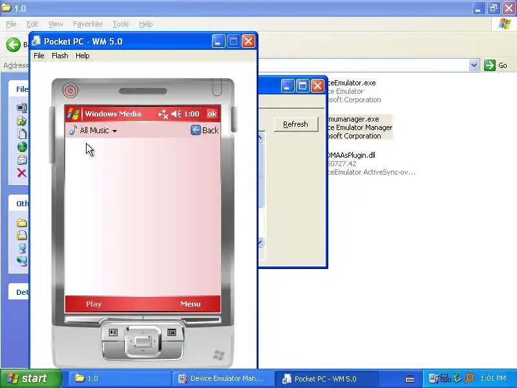Viewport: 517px width, 388px height.
Task: Click scroll down arrow in Device Emulator Manager list
Action: tap(260, 243)
